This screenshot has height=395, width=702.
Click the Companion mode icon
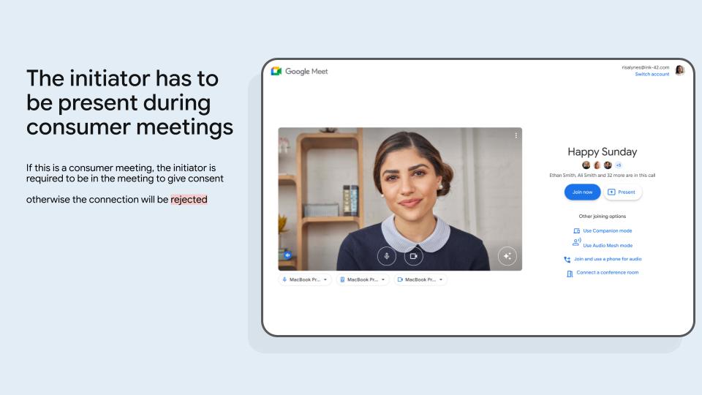click(x=577, y=230)
